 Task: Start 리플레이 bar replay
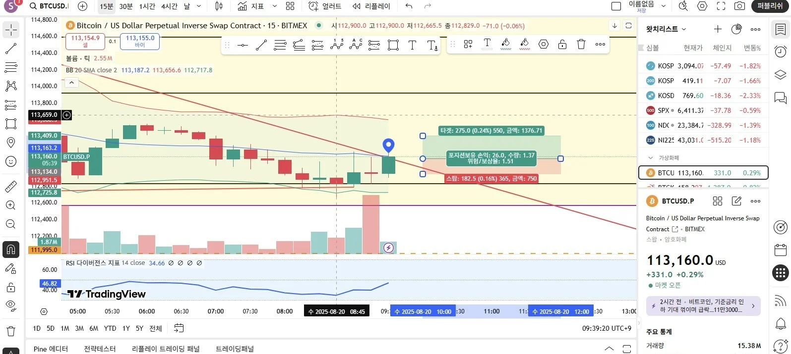tap(371, 6)
